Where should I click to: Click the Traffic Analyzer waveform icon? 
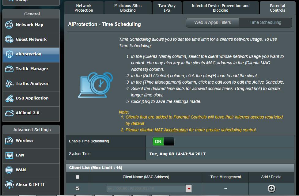(x=9, y=84)
